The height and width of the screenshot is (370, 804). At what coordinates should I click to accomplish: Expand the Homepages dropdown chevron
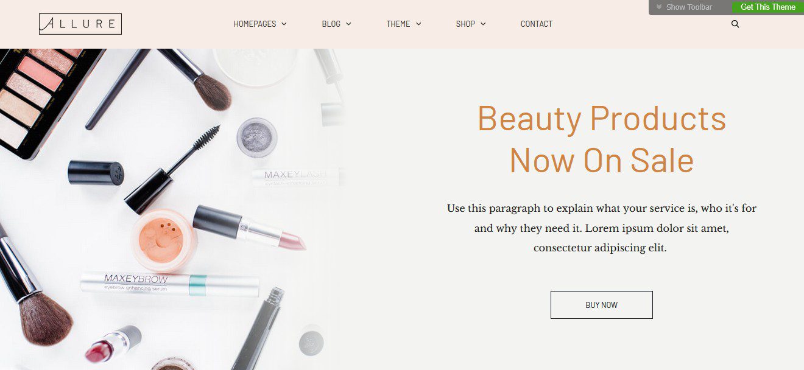[x=284, y=24]
